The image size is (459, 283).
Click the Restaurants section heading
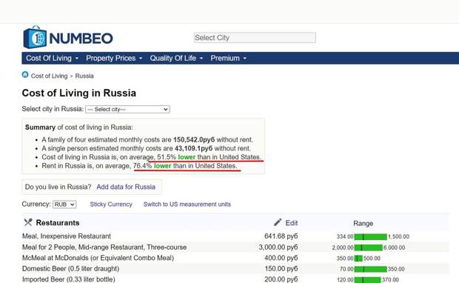pos(58,223)
